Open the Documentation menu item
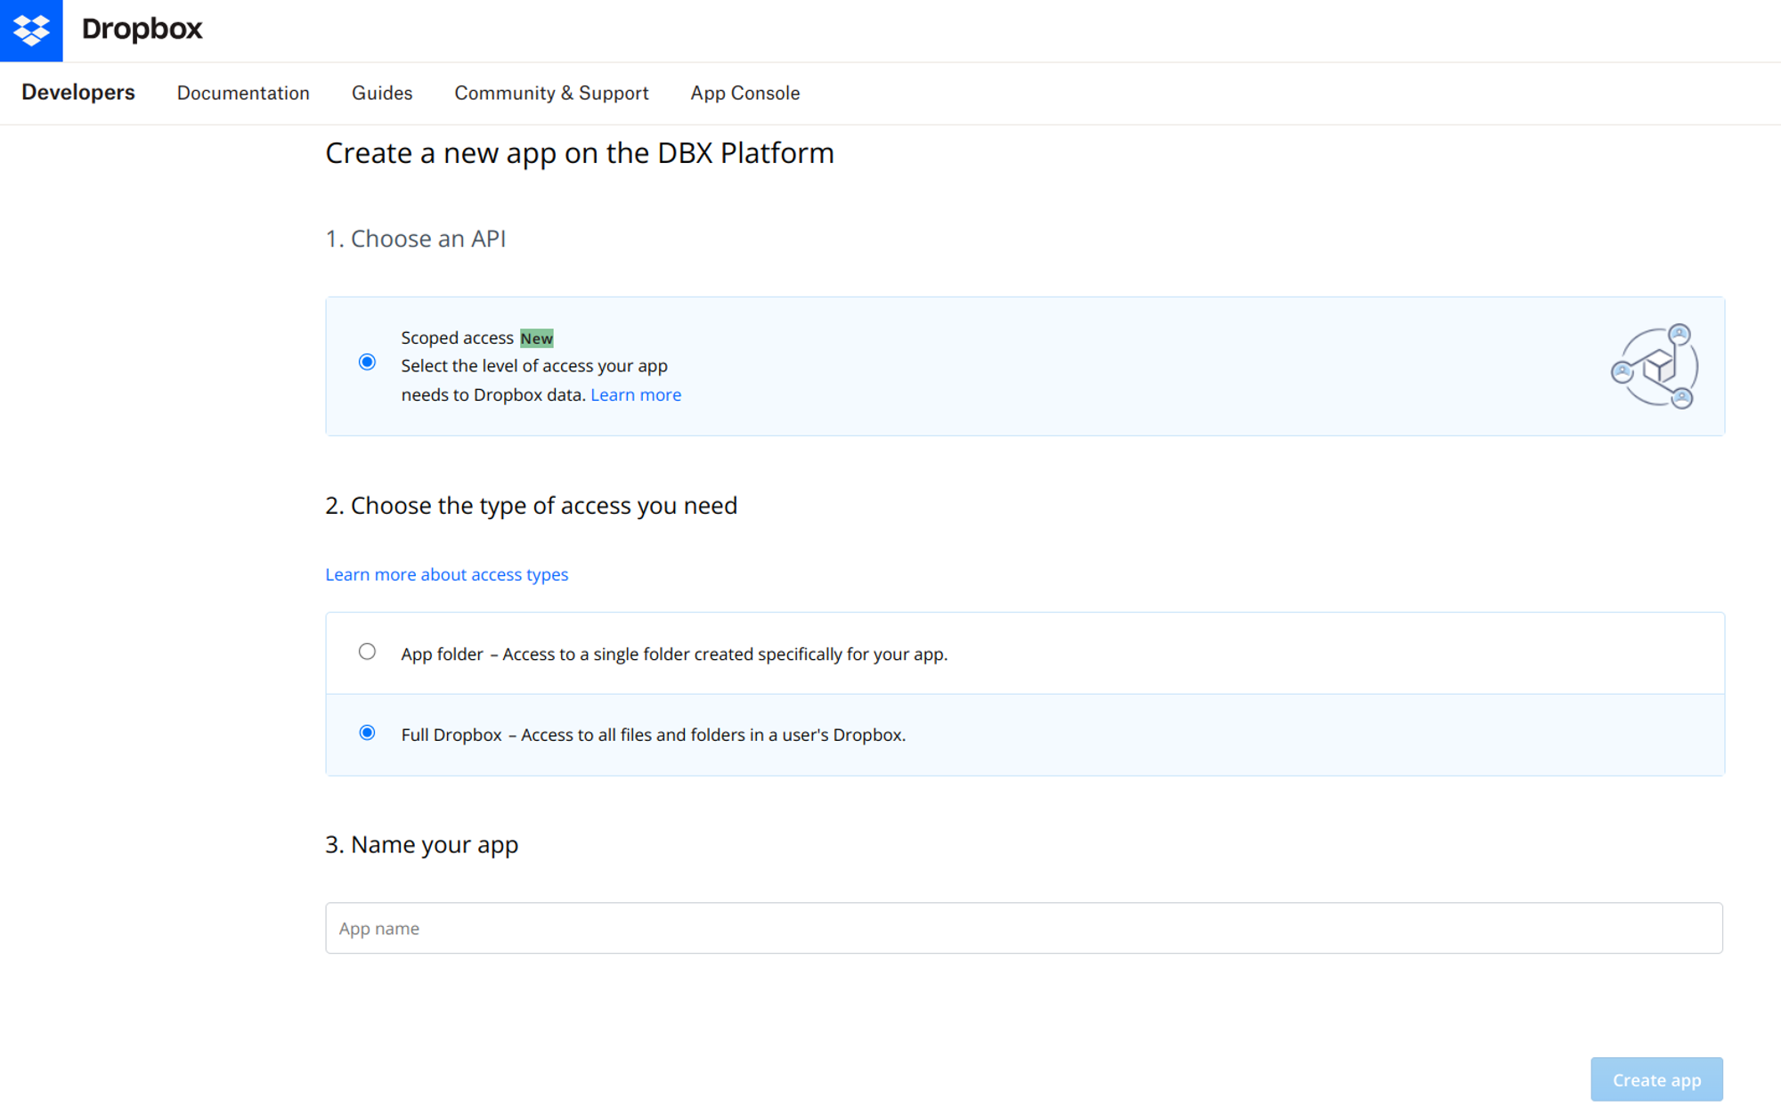Image resolution: width=1781 pixels, height=1106 pixels. point(243,93)
